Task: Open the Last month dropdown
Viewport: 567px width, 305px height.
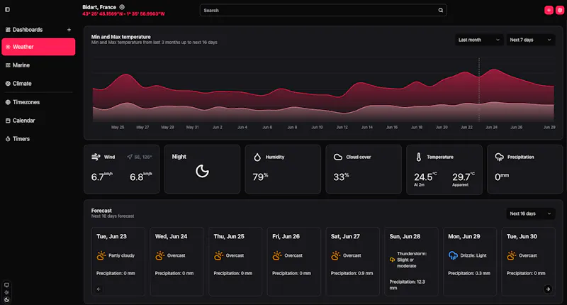Action: click(479, 40)
